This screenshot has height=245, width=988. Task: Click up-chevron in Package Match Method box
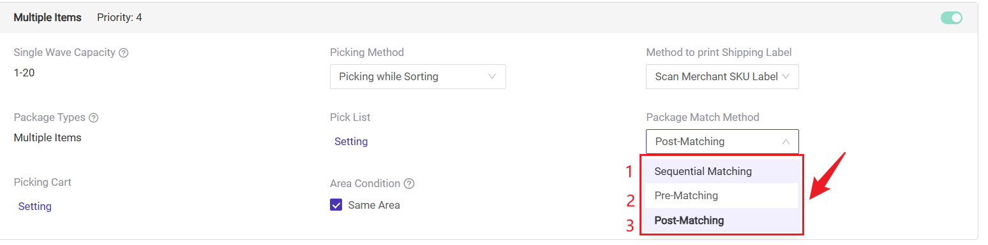[786, 141]
